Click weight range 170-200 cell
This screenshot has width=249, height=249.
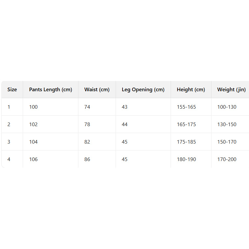click(227, 159)
